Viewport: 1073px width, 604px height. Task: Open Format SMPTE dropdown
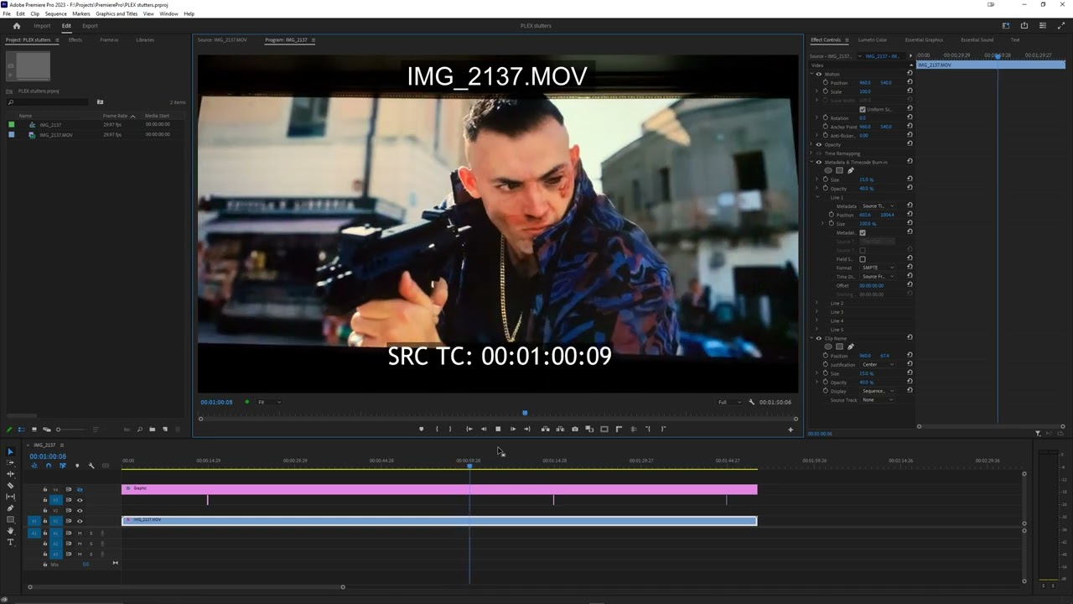coord(877,268)
